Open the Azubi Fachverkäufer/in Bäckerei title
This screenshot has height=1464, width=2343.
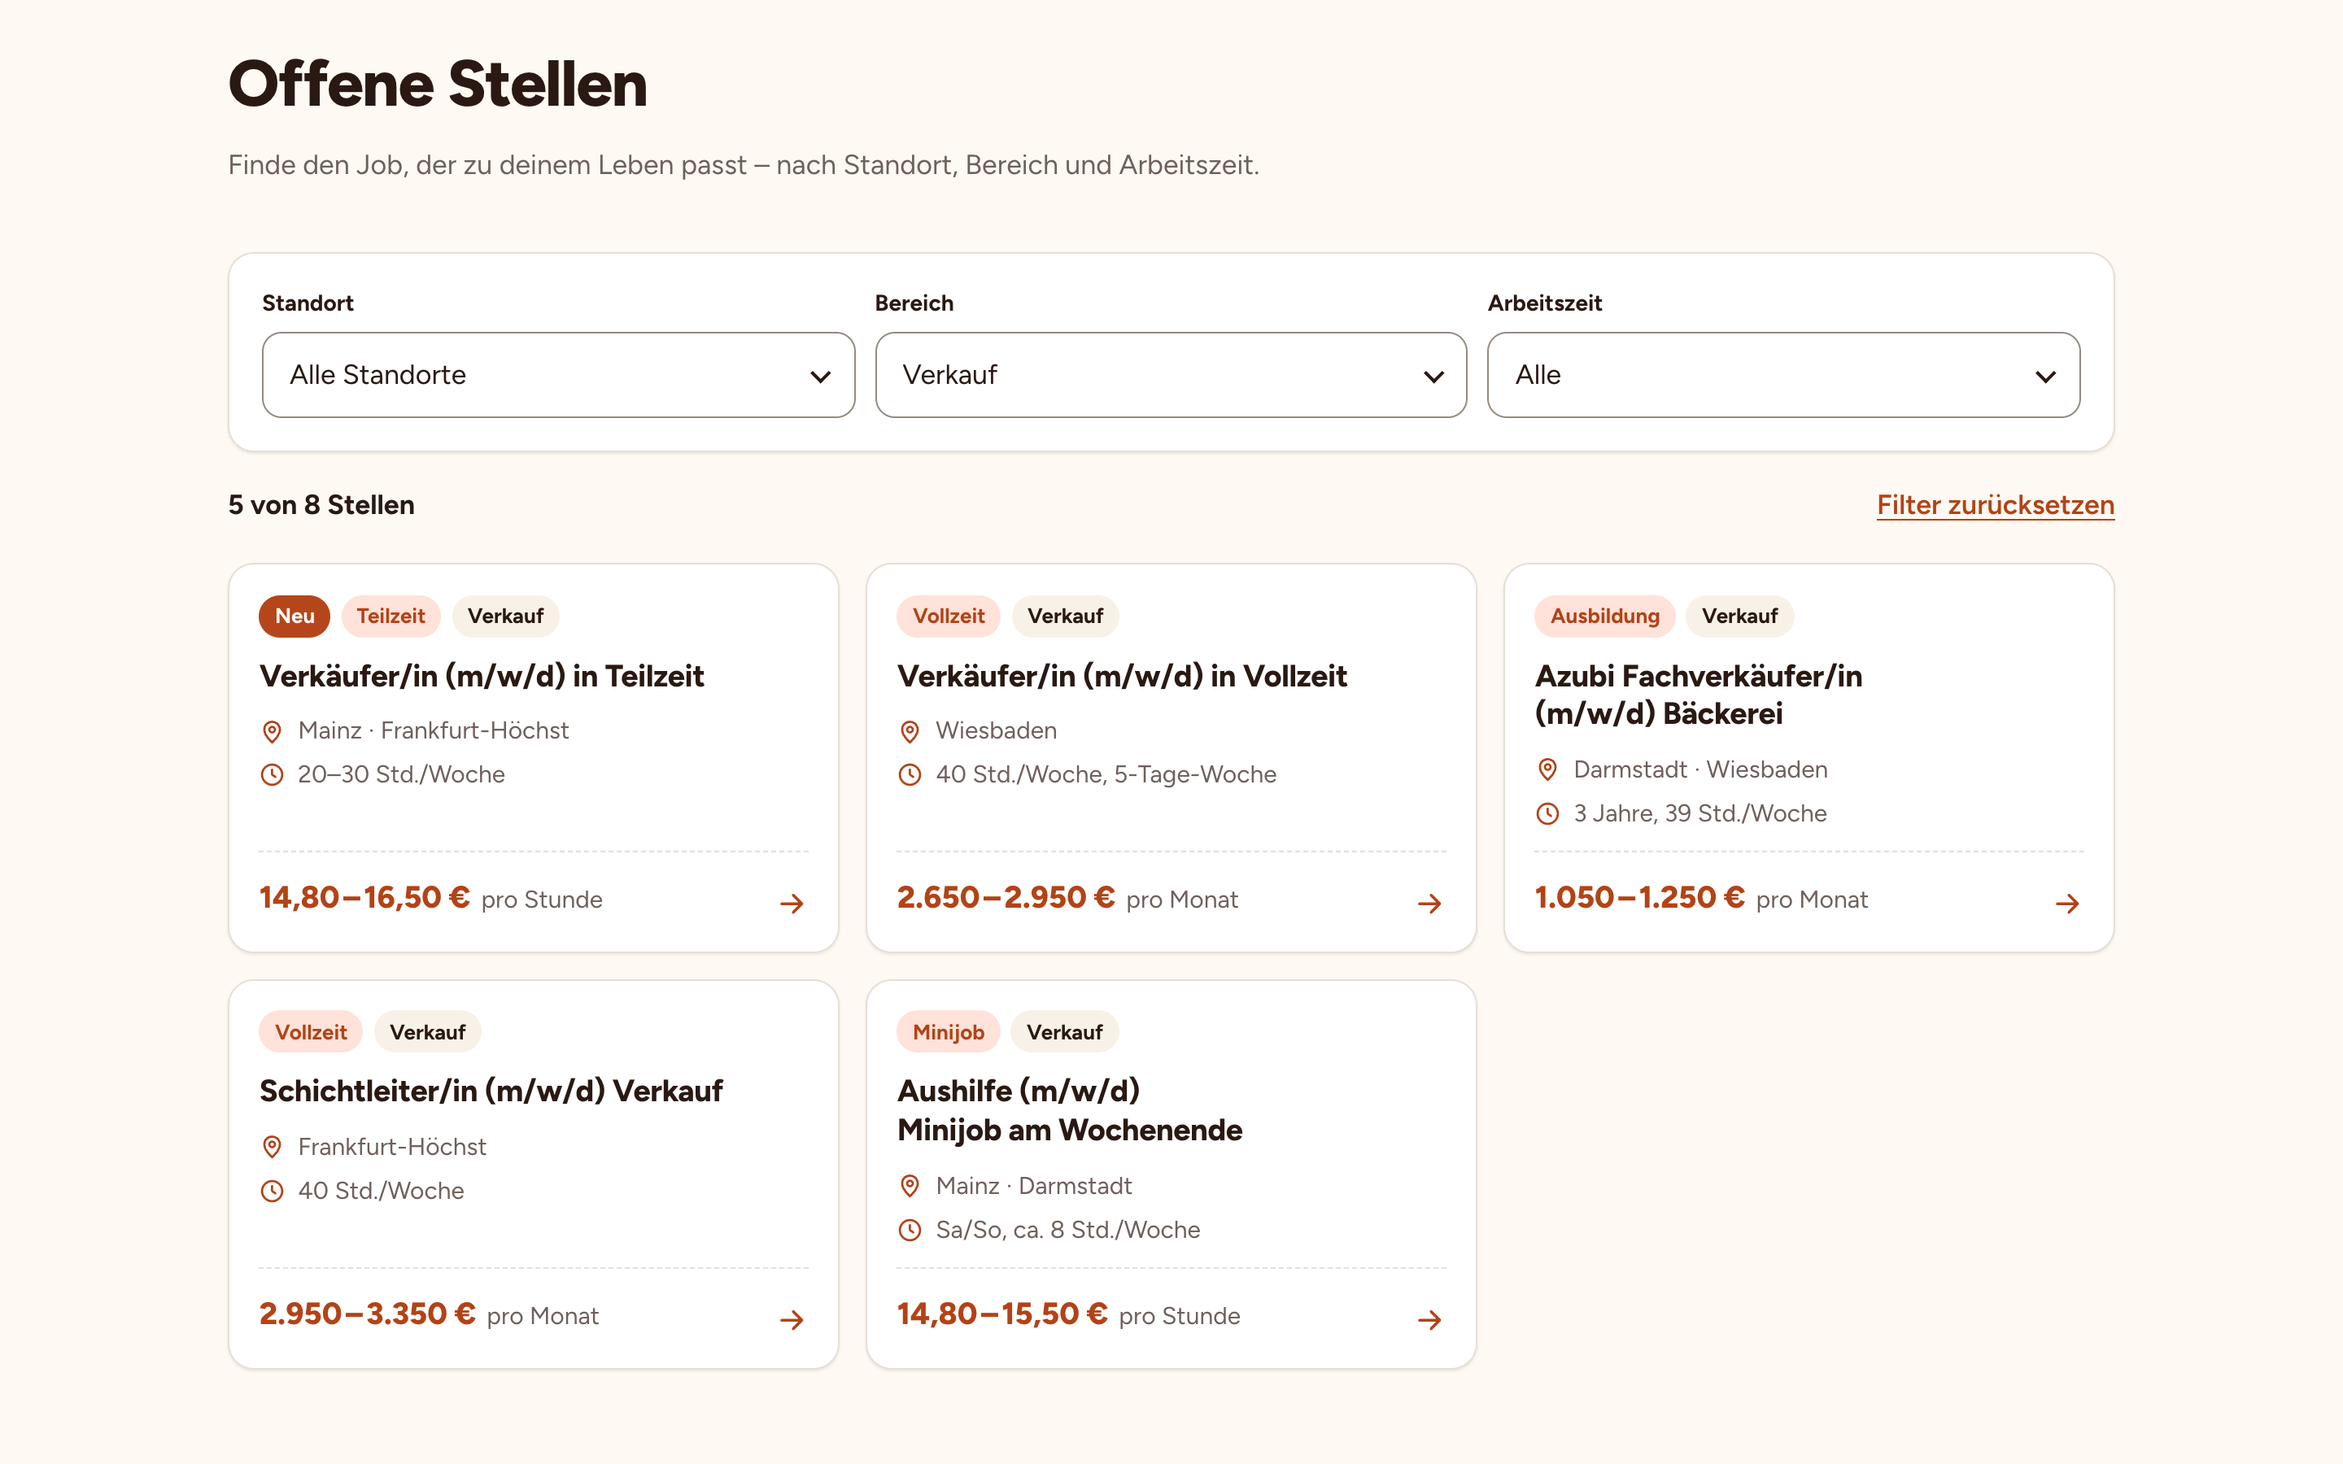[x=1698, y=695]
